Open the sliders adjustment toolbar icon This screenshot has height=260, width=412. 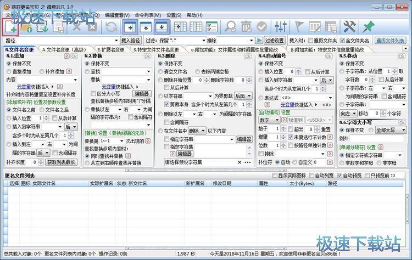click(x=281, y=26)
